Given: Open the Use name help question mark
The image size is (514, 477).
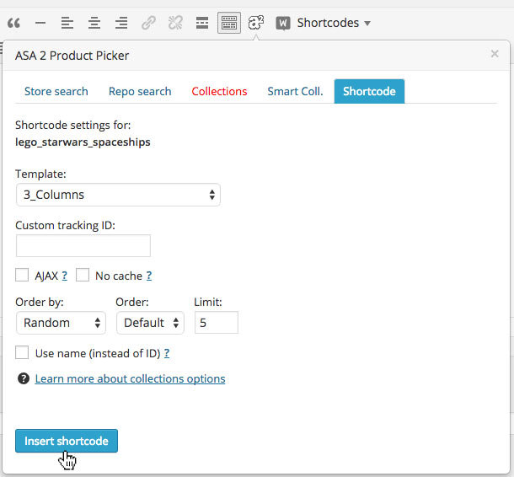Looking at the screenshot, I should click(x=167, y=353).
